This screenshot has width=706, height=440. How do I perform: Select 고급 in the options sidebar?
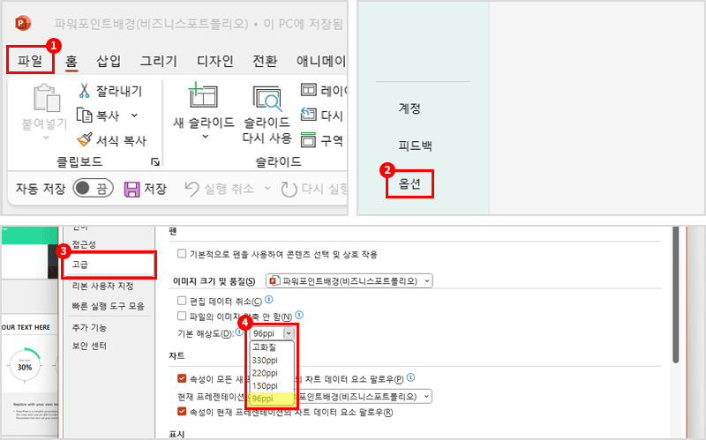click(x=109, y=265)
